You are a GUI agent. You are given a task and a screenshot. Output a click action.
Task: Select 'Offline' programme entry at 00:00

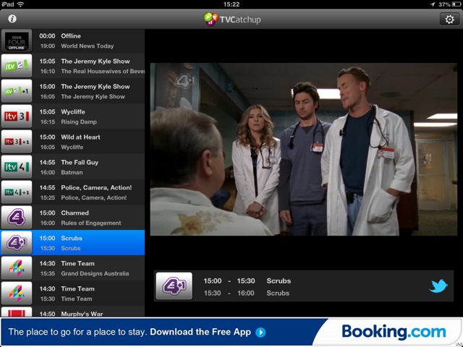71,36
